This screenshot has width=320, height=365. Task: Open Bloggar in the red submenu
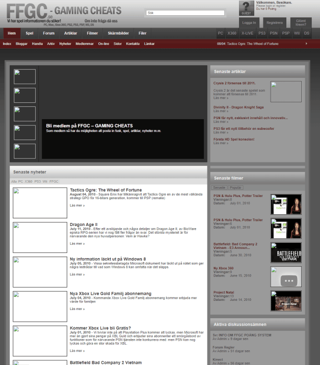coord(21,44)
